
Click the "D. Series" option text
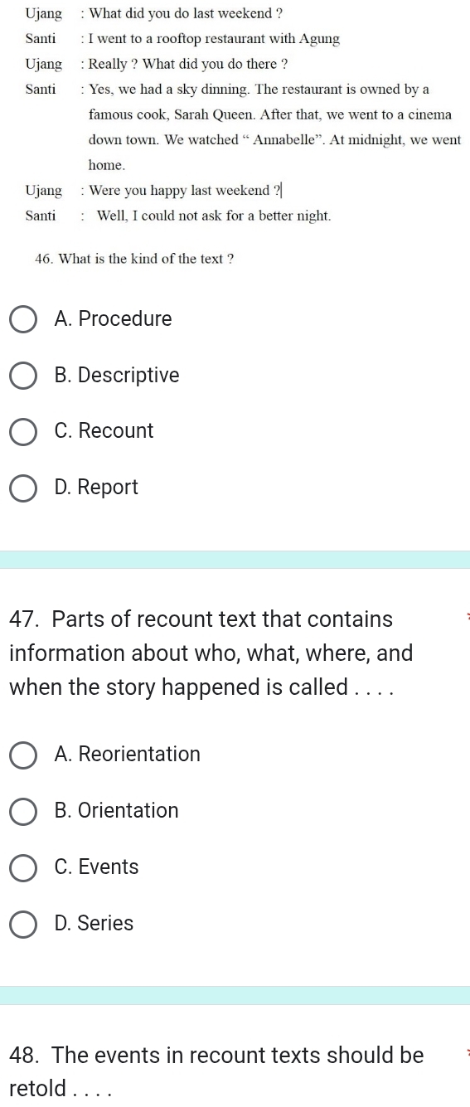(x=94, y=924)
